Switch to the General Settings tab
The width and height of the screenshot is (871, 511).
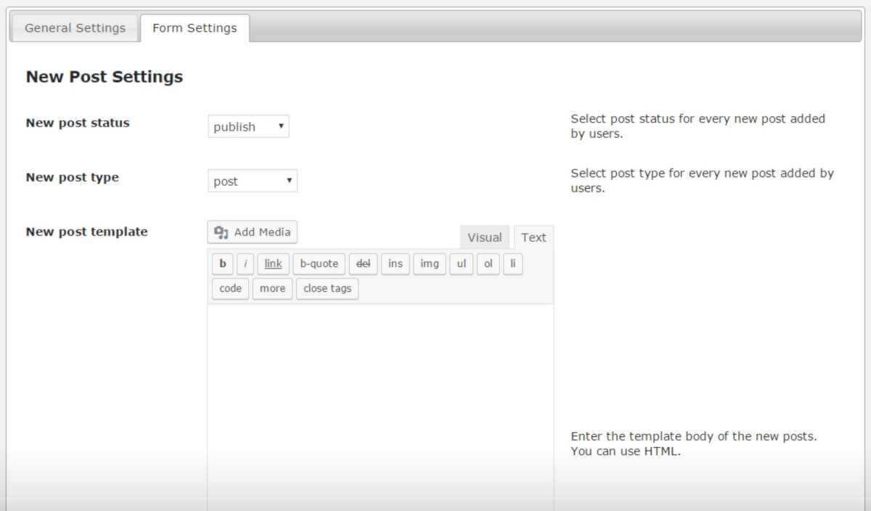point(74,28)
